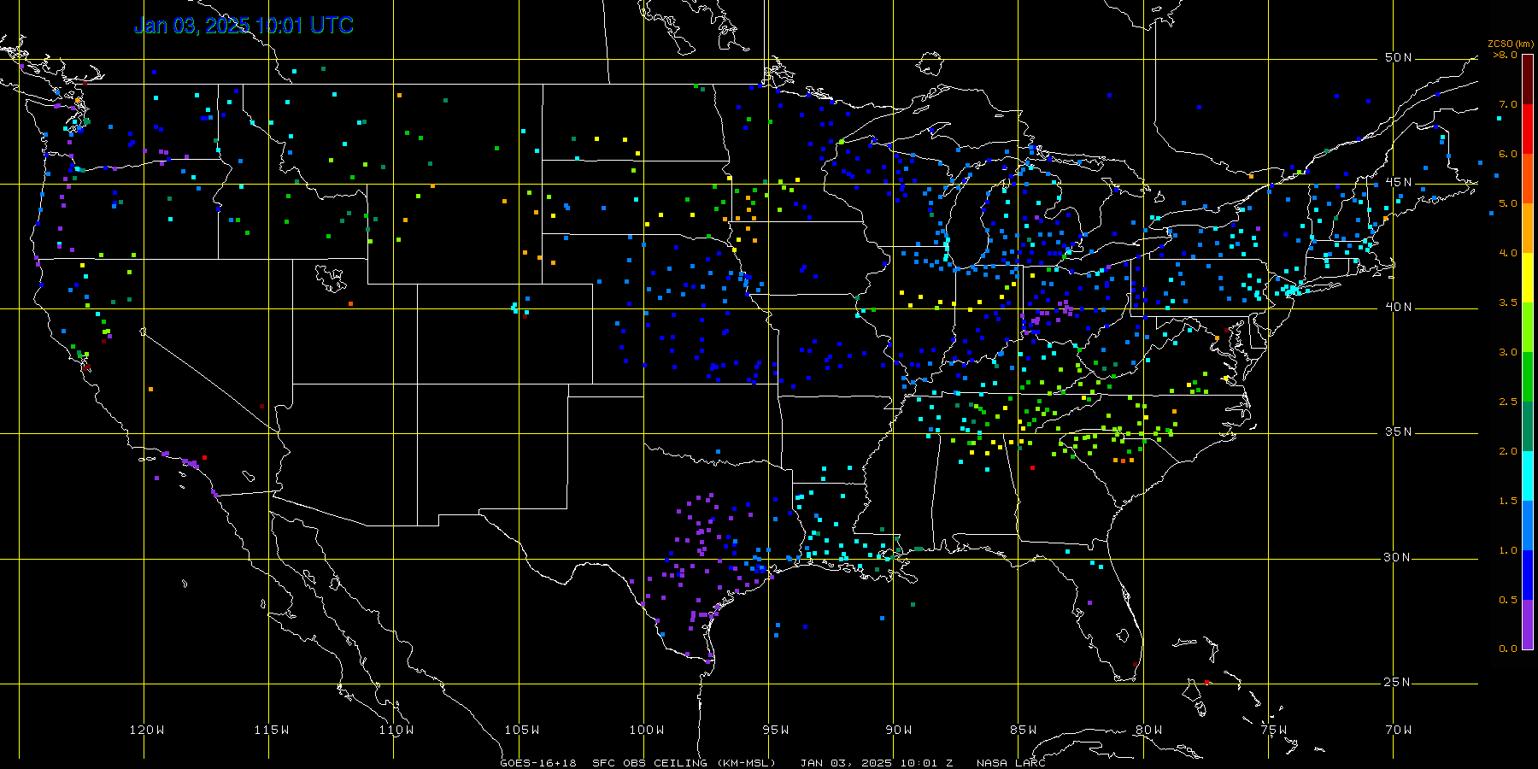
Task: Click the 110W longitude label
Action: pyautogui.click(x=396, y=730)
